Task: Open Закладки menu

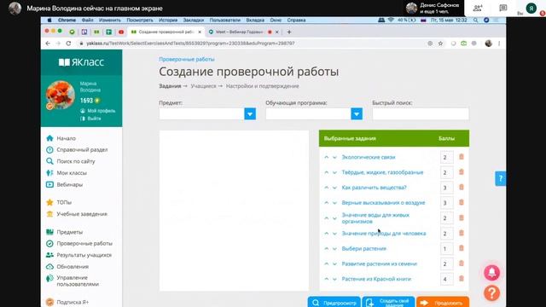Action: coord(194,20)
